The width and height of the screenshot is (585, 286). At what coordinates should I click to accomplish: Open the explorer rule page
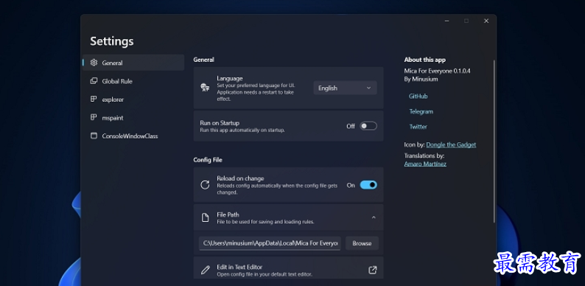[133, 100]
